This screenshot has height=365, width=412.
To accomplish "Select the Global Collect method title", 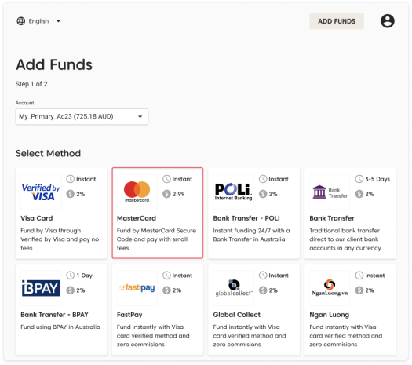I will (x=237, y=315).
